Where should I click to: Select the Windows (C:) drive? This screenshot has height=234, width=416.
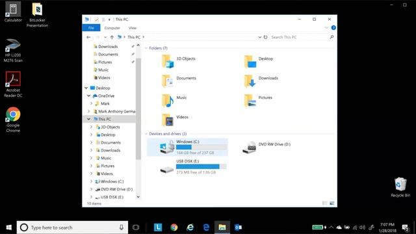click(187, 147)
